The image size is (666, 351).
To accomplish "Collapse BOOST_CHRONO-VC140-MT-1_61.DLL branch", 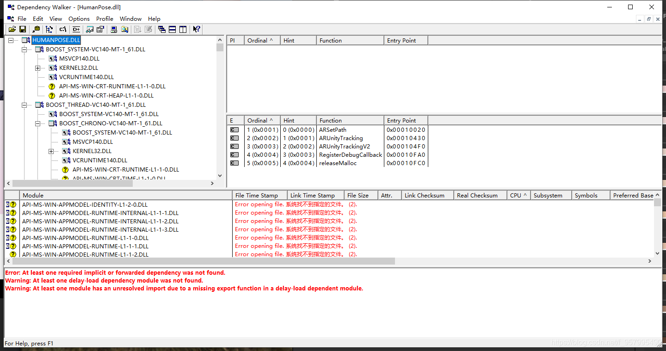I will click(37, 123).
